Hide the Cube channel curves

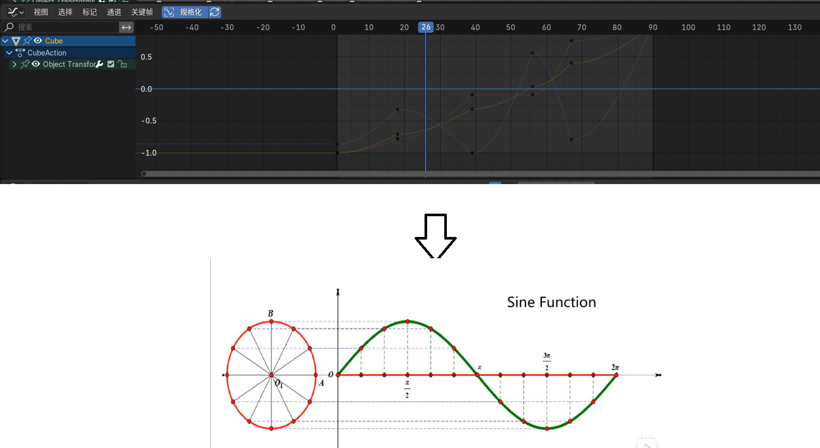tap(38, 41)
